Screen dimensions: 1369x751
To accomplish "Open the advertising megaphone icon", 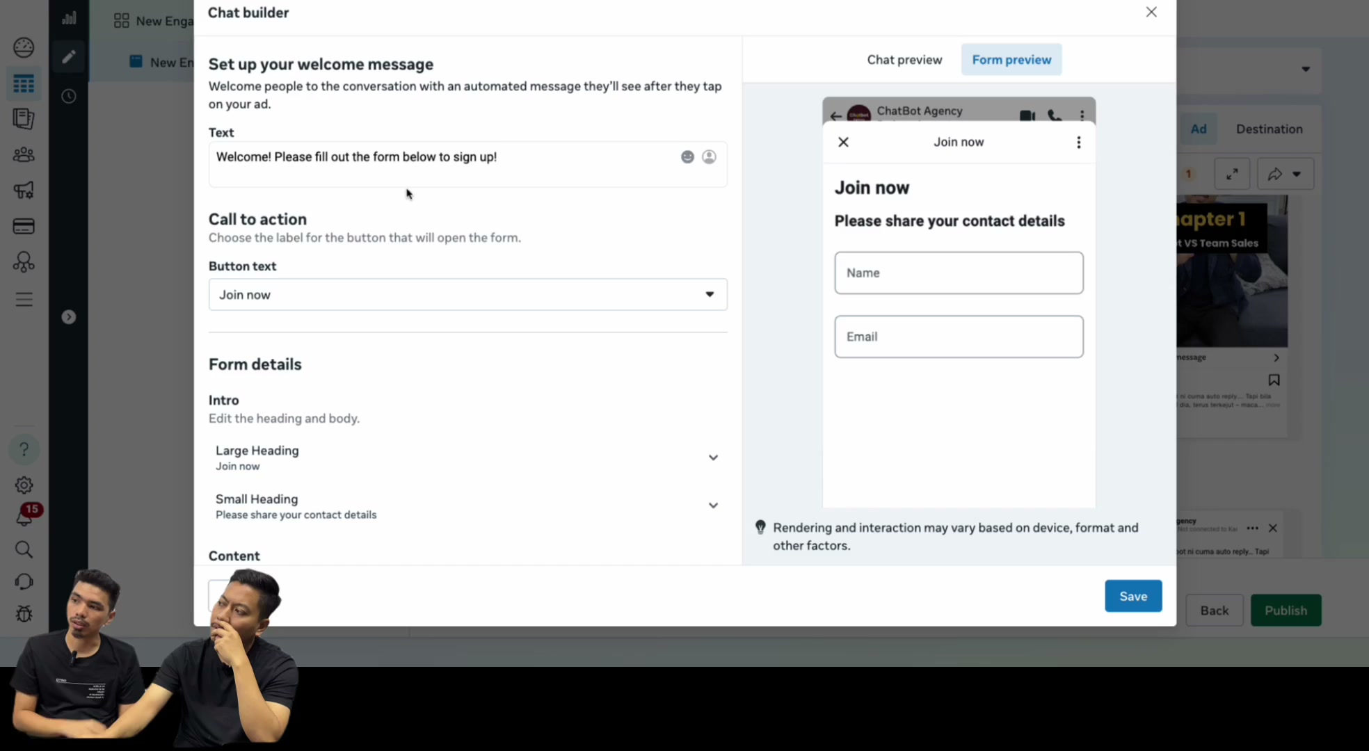I will [24, 190].
